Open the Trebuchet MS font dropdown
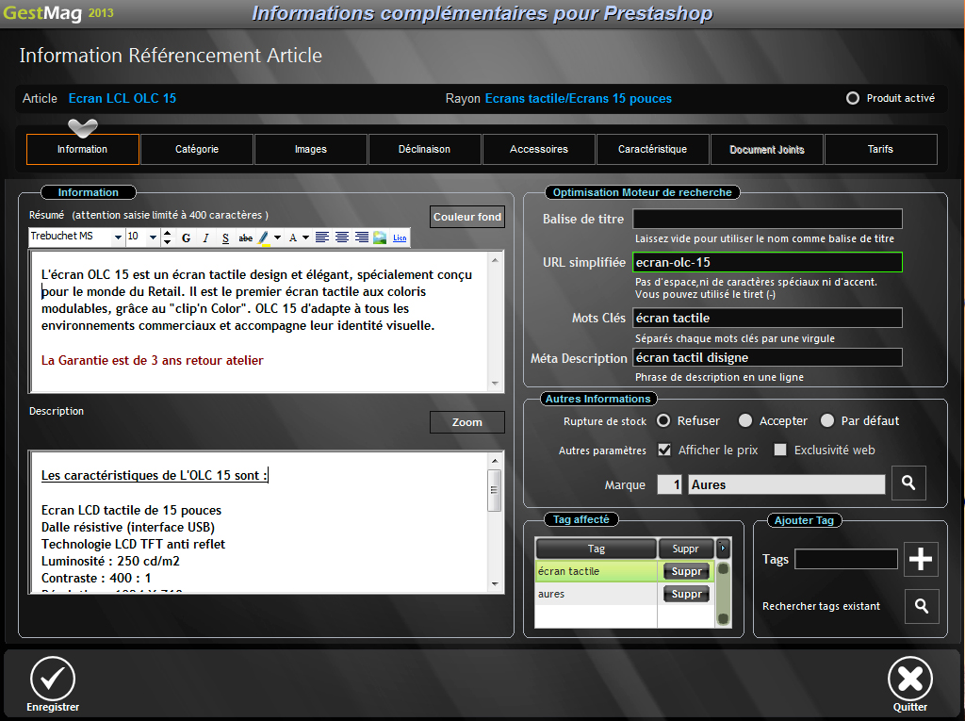 pos(118,238)
